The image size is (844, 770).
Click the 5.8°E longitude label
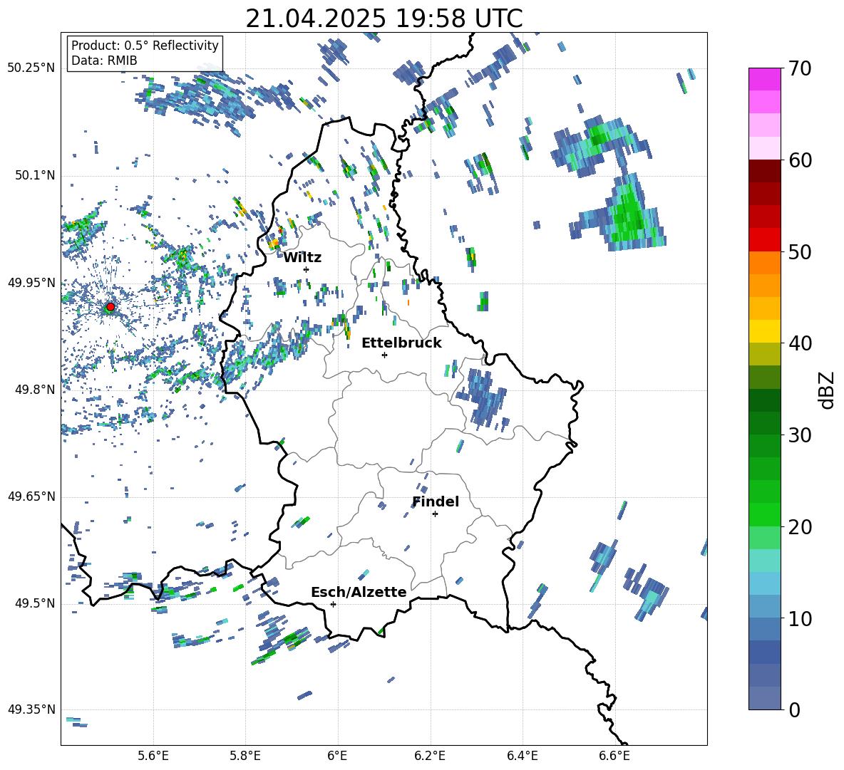point(245,756)
